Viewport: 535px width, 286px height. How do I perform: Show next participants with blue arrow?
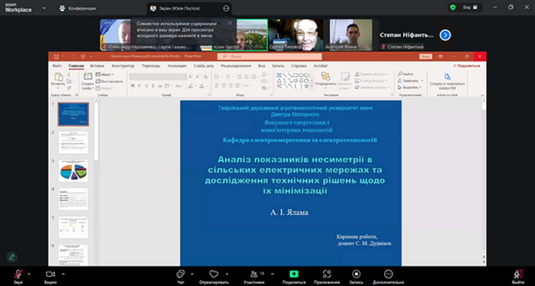(x=445, y=35)
